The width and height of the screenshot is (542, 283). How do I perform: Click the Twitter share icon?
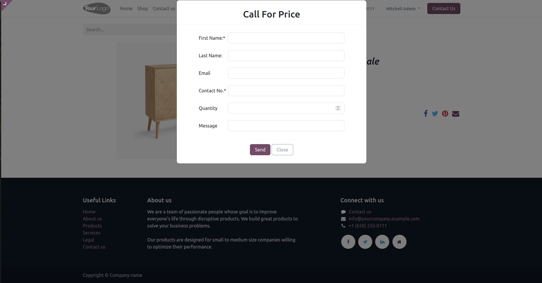coord(435,113)
